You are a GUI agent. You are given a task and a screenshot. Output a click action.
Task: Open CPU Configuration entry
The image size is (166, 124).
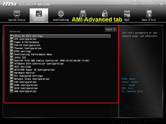point(25,39)
